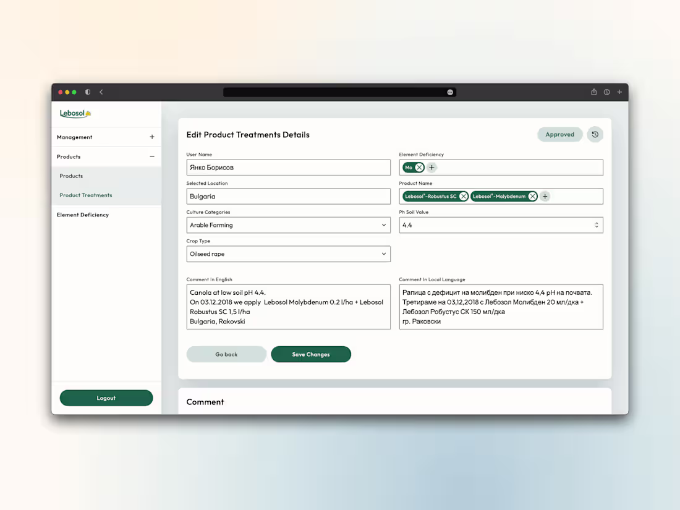Remove the Mo element deficiency tag

coord(420,167)
